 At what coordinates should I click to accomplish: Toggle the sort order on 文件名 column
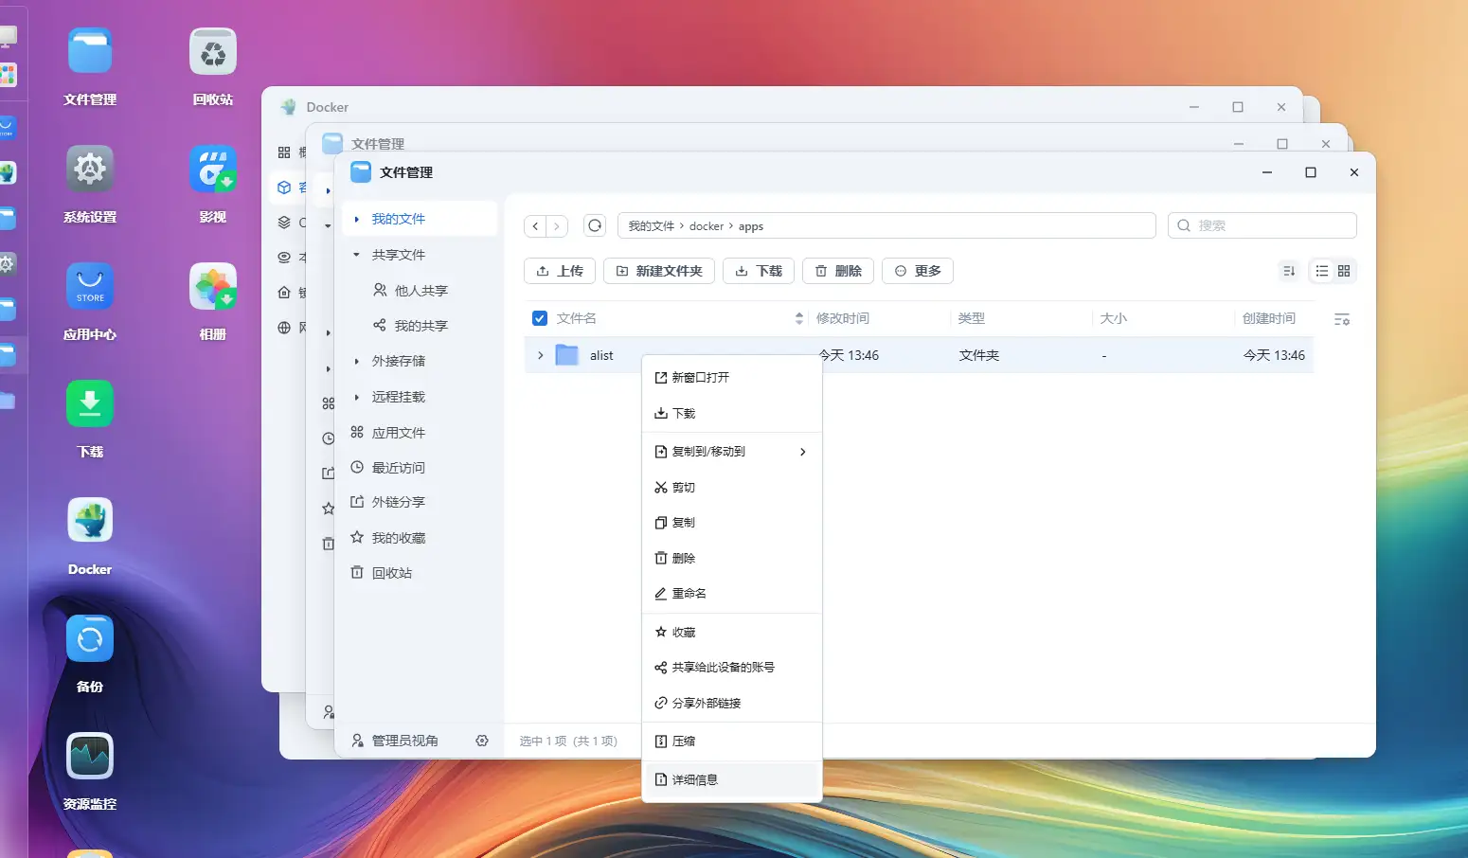[798, 318]
